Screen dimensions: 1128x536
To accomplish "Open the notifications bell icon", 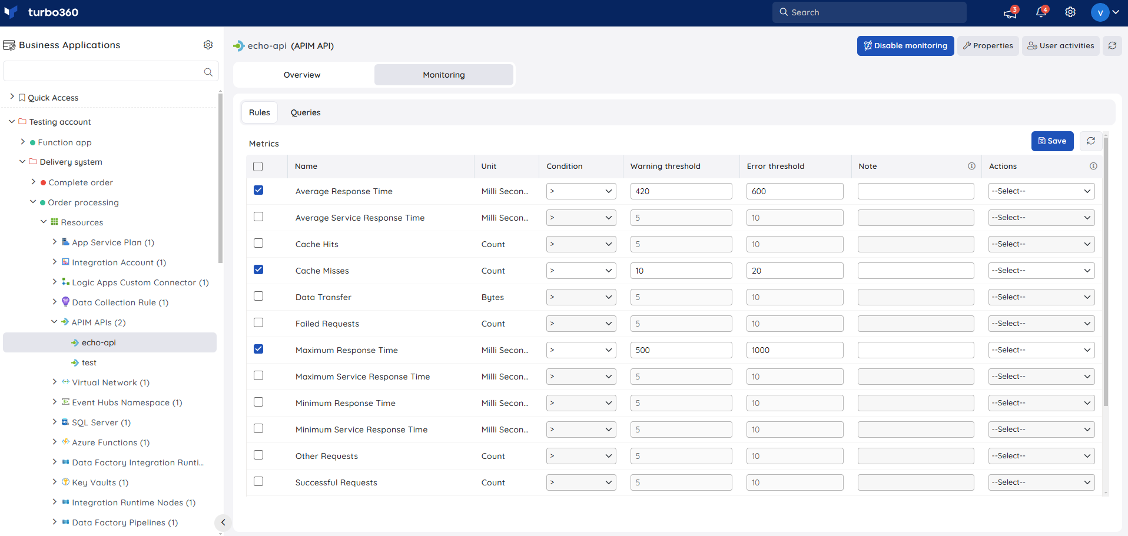I will click(x=1041, y=12).
